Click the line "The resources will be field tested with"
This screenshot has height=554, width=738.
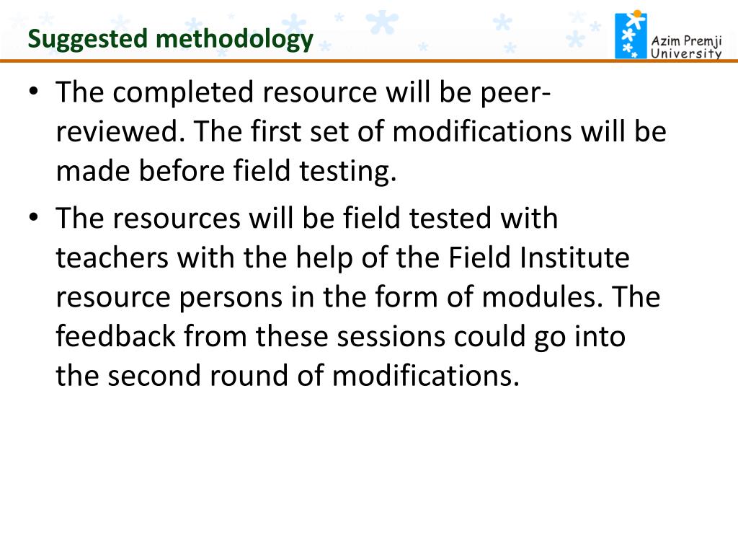[307, 218]
